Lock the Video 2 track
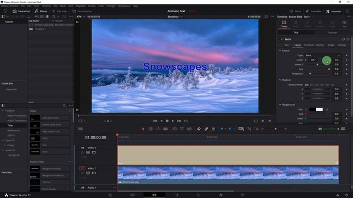Image resolution: width=353 pixels, height=198 pixels. (82, 152)
